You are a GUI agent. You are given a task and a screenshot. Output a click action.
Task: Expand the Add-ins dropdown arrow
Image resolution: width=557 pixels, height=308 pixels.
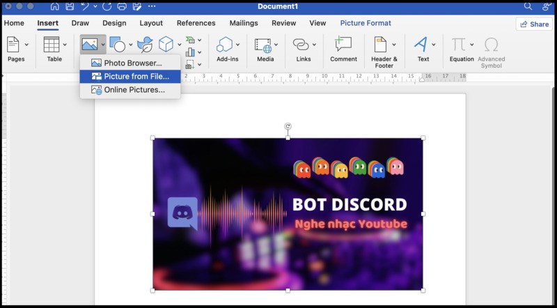pos(237,45)
